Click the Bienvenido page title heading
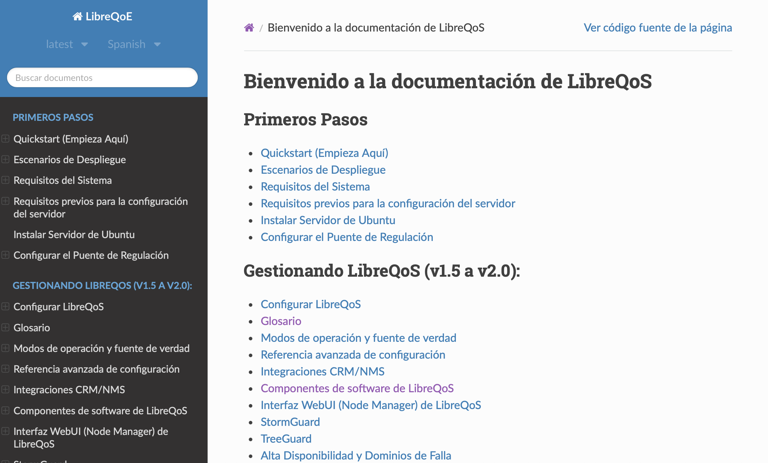Screen dimensions: 768x463 (447, 81)
